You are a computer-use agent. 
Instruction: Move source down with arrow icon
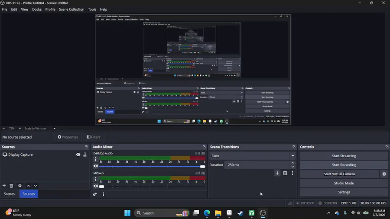tap(36, 186)
